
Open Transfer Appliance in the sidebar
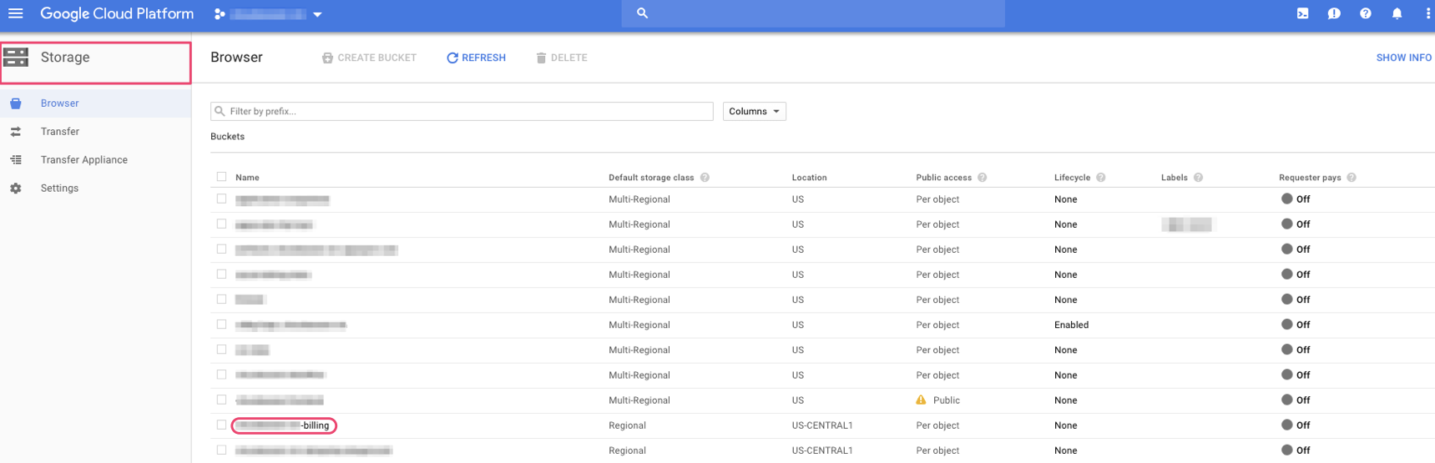pos(84,160)
